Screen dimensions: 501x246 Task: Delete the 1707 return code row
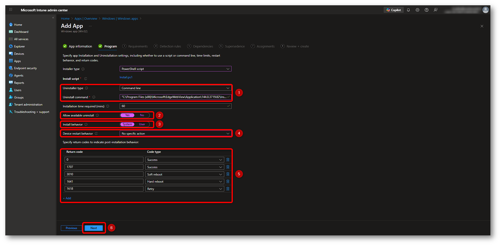pos(228,167)
